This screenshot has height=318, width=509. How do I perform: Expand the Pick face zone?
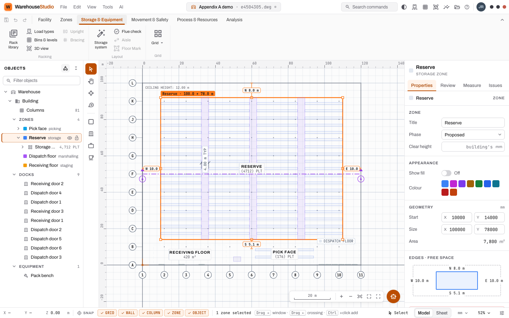18,129
